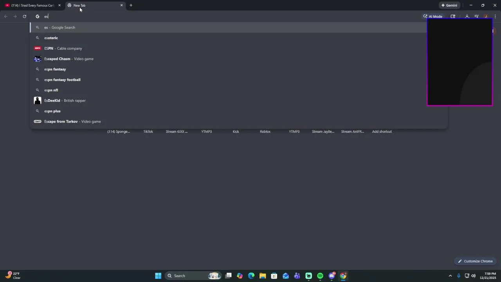The height and width of the screenshot is (282, 501).
Task: Click the display/network tray icon
Action: click(x=467, y=276)
